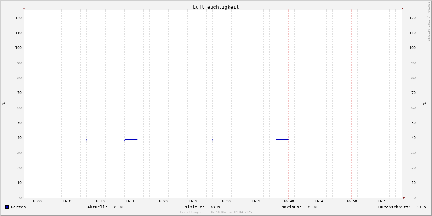Click the left percent axis unit label
The height and width of the screenshot is (216, 432).
[x=4, y=104]
